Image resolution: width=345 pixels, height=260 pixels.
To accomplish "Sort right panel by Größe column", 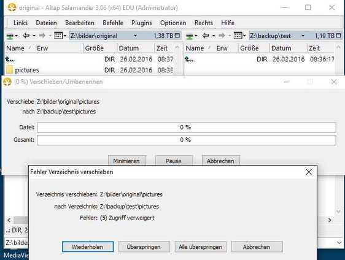I will [x=249, y=48].
